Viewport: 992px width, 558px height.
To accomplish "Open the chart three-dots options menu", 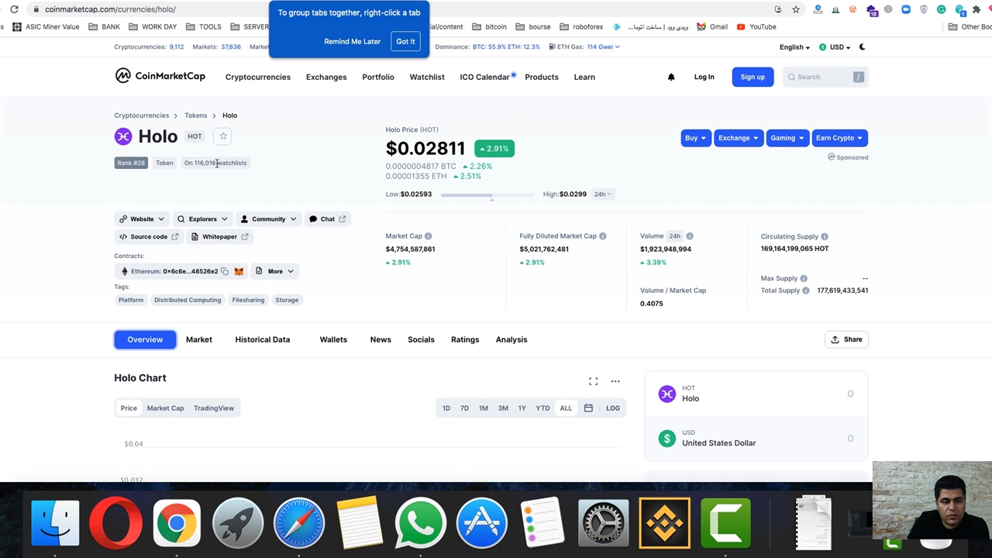I will click(615, 381).
